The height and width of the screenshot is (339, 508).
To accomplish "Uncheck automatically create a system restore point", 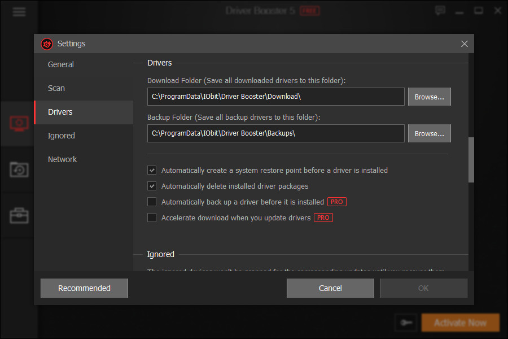I will 152,170.
